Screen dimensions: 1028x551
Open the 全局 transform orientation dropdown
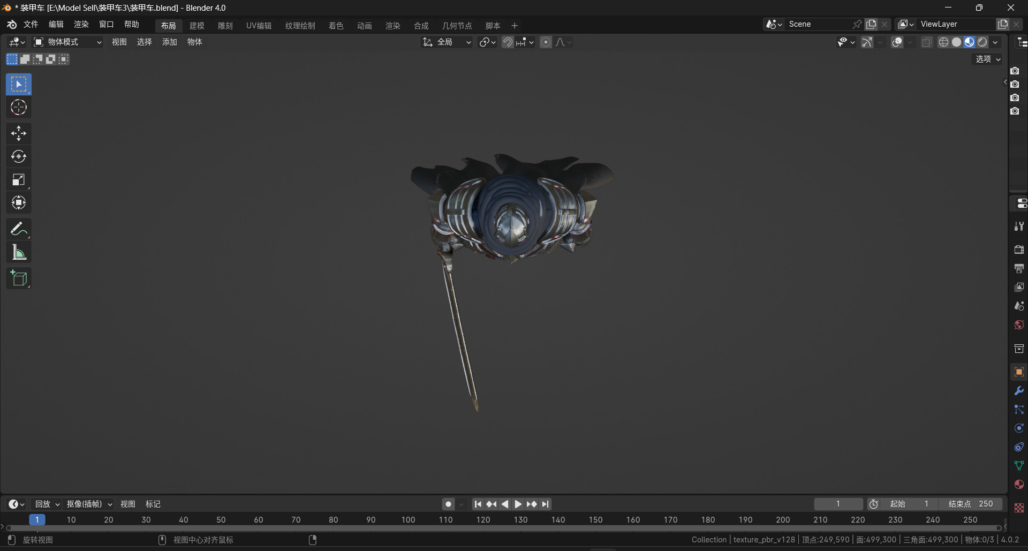(447, 42)
